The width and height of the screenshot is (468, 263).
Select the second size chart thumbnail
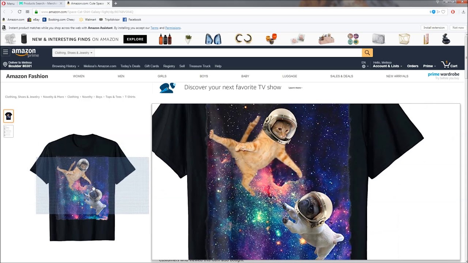(x=8, y=131)
